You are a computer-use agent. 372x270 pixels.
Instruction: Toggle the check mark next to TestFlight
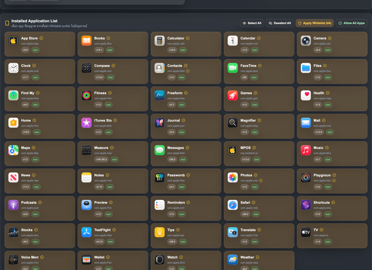(114, 230)
